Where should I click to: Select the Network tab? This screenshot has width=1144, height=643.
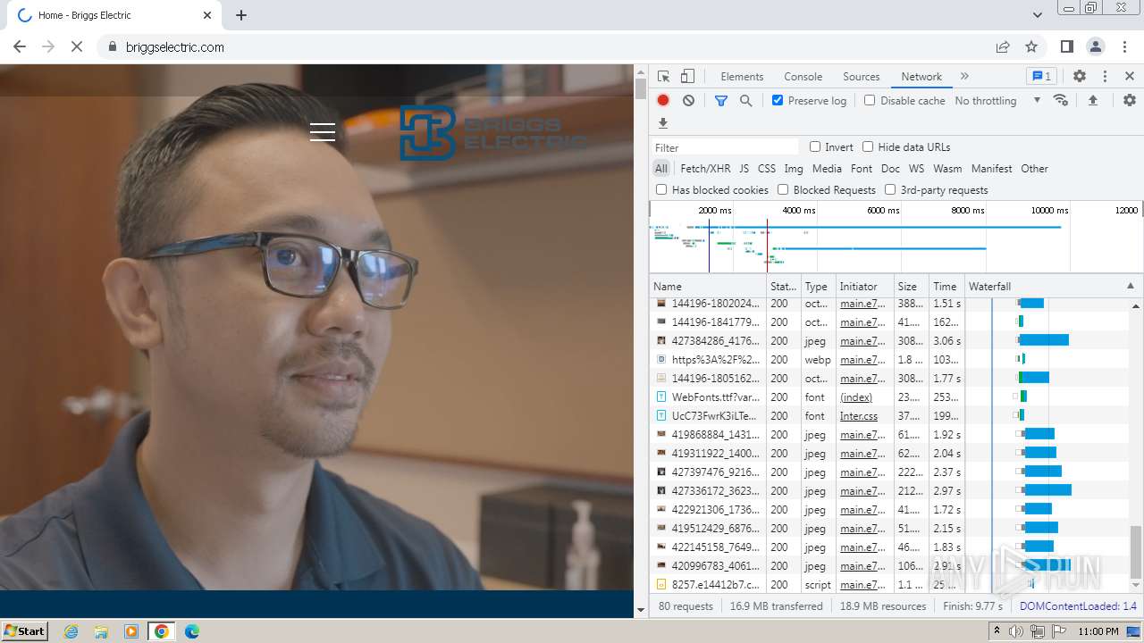(921, 77)
